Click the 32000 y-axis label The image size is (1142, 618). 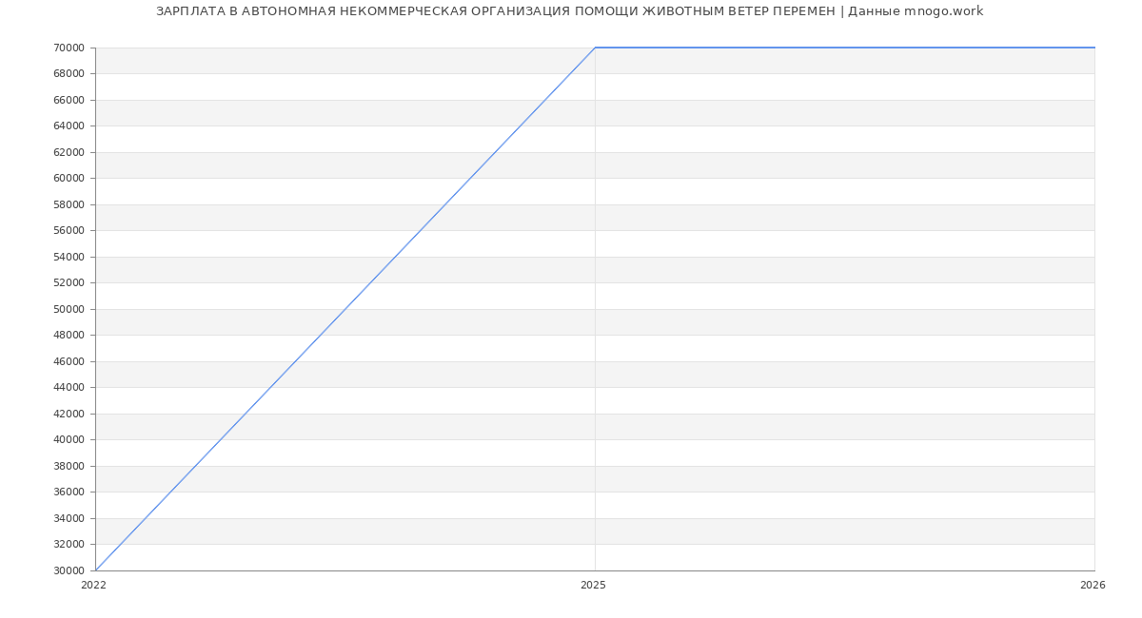pos(69,544)
